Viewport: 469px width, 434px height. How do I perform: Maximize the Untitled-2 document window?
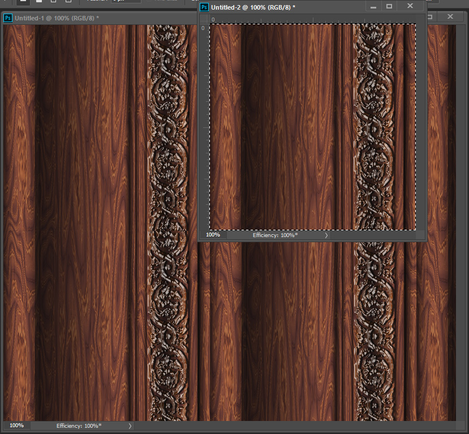tap(389, 7)
